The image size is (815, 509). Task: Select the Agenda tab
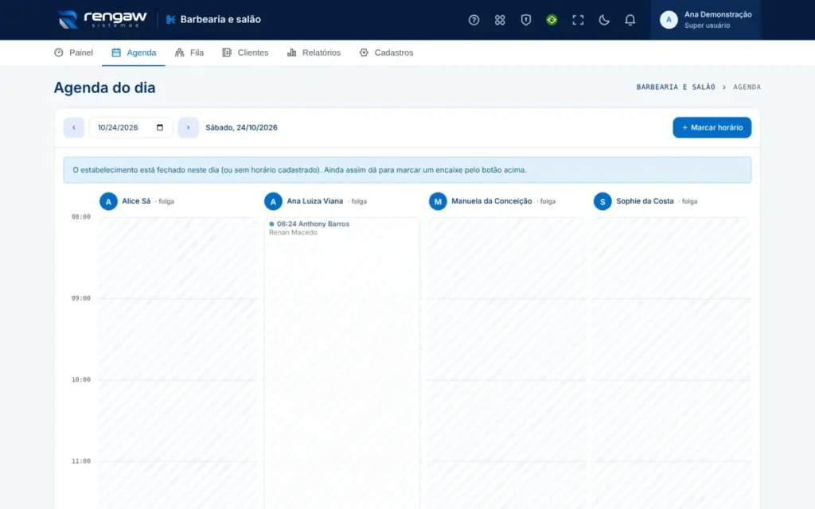tap(134, 52)
